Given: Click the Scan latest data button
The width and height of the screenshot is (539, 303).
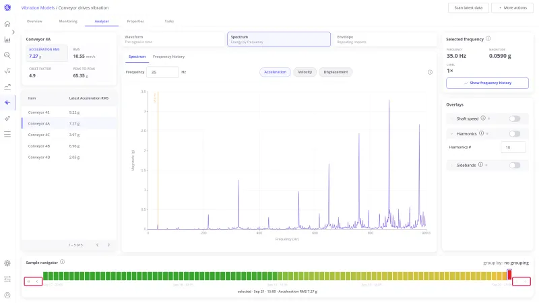Looking at the screenshot, I should [468, 7].
